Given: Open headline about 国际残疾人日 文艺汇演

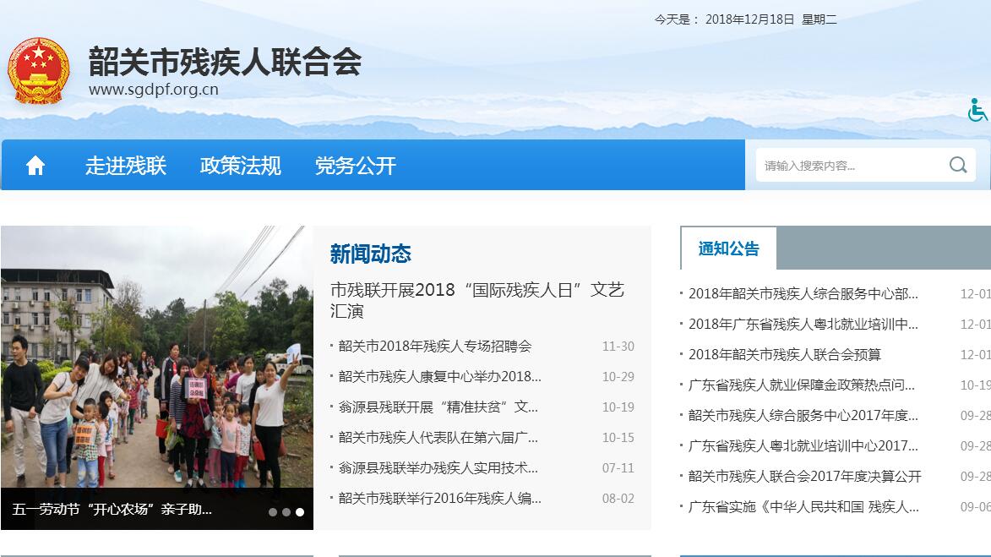Looking at the screenshot, I should coord(476,300).
